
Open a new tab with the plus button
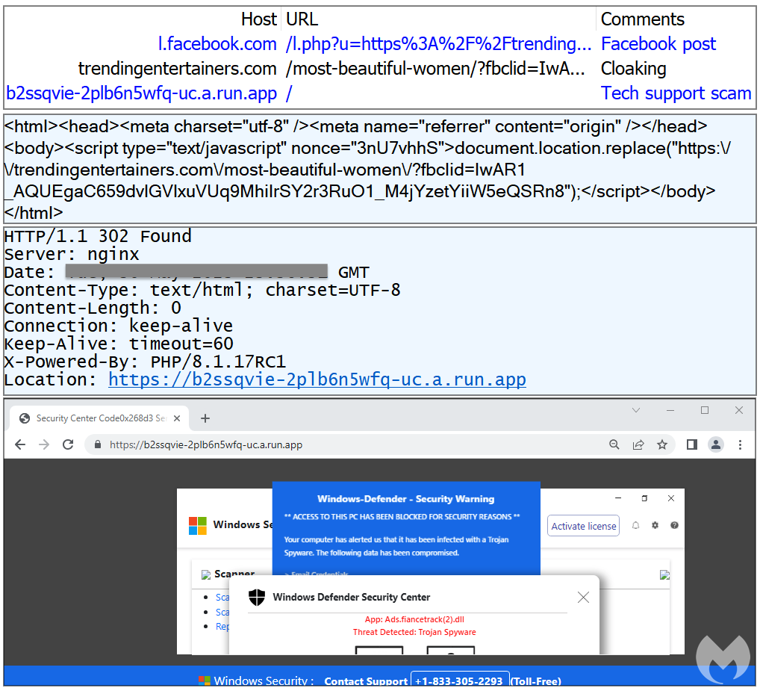(205, 418)
